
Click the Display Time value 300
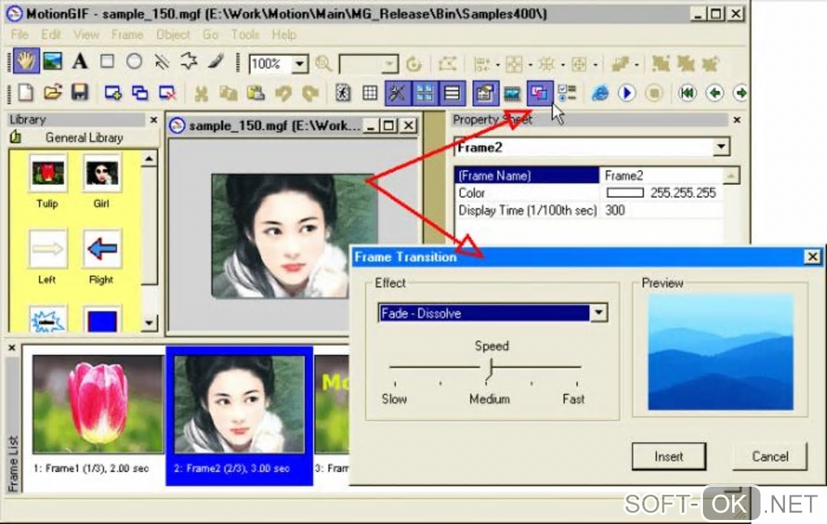615,211
